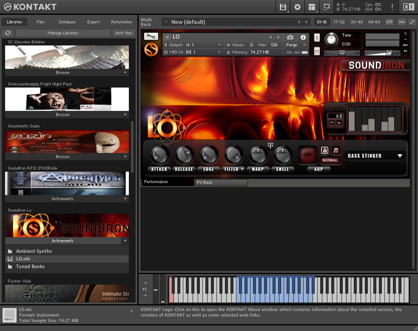Viewport: 418px width, 331px height.
Task: Open the FX Rack tab
Action: [x=221, y=182]
